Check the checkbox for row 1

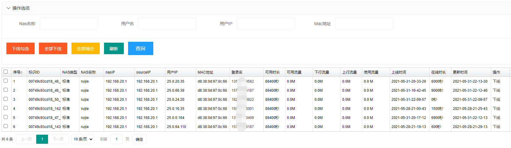pyautogui.click(x=5, y=81)
